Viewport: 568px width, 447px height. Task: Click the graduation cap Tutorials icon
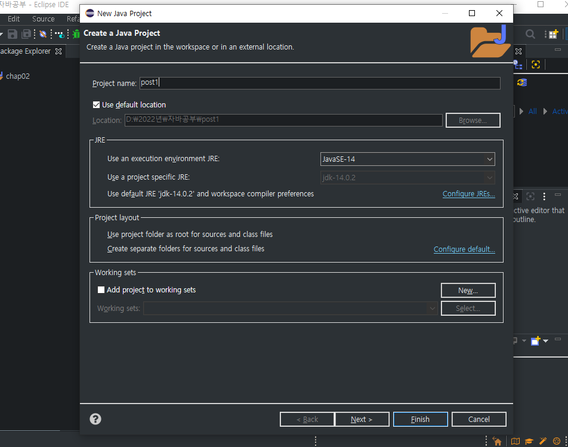tap(529, 441)
